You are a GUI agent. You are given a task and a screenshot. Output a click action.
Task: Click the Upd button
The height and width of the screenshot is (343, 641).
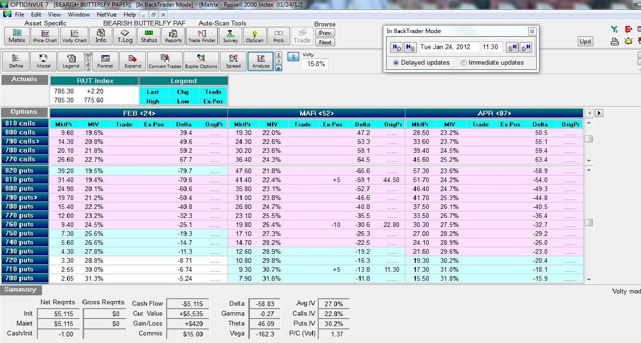pos(585,41)
